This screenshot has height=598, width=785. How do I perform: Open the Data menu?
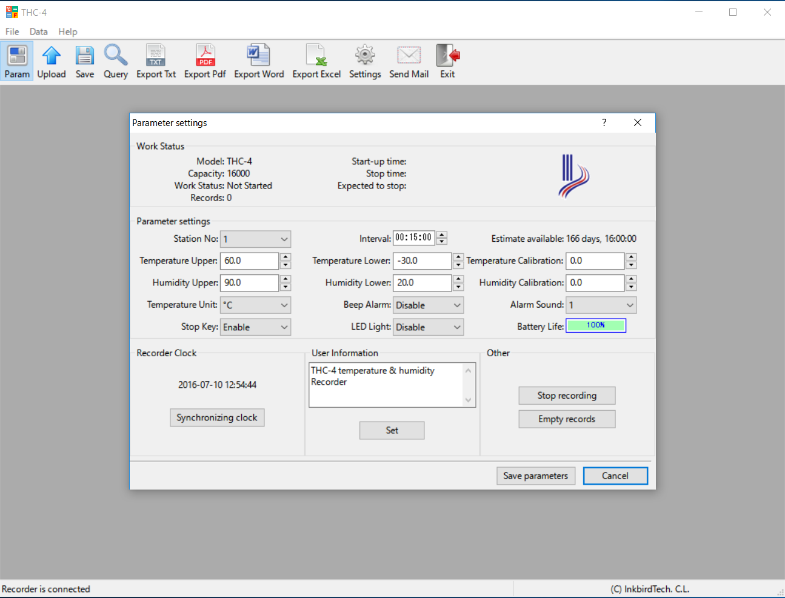pyautogui.click(x=38, y=32)
